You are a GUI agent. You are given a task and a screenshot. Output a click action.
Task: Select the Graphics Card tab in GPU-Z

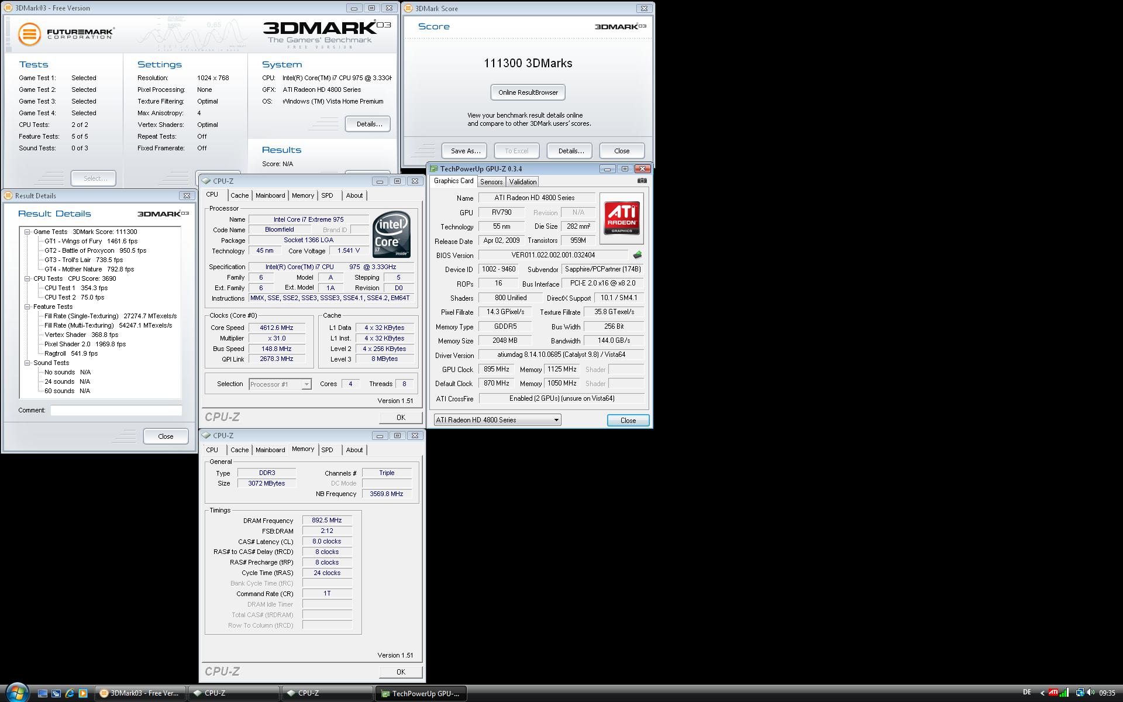point(453,181)
